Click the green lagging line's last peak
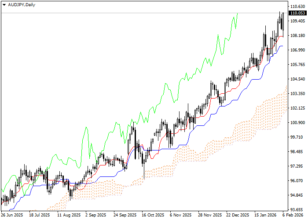 [x=237, y=14]
